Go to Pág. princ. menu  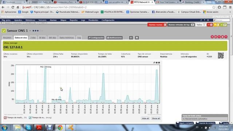(6, 20)
